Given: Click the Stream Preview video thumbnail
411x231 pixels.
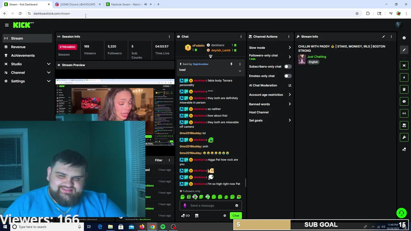Looking at the screenshot, I should (x=115, y=112).
